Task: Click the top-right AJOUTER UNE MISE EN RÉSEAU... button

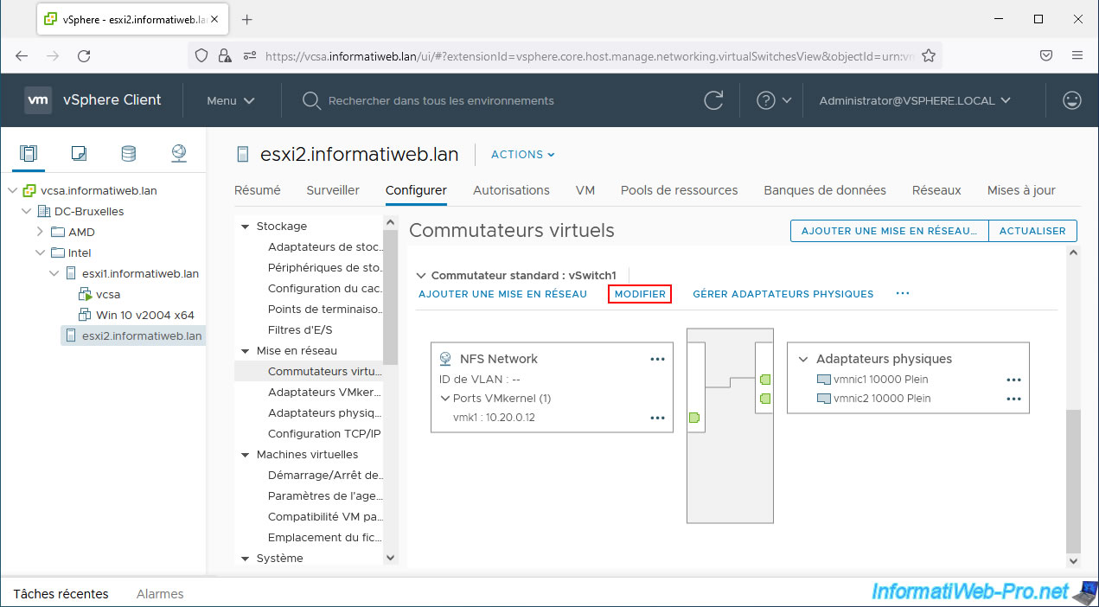Action: pos(890,231)
